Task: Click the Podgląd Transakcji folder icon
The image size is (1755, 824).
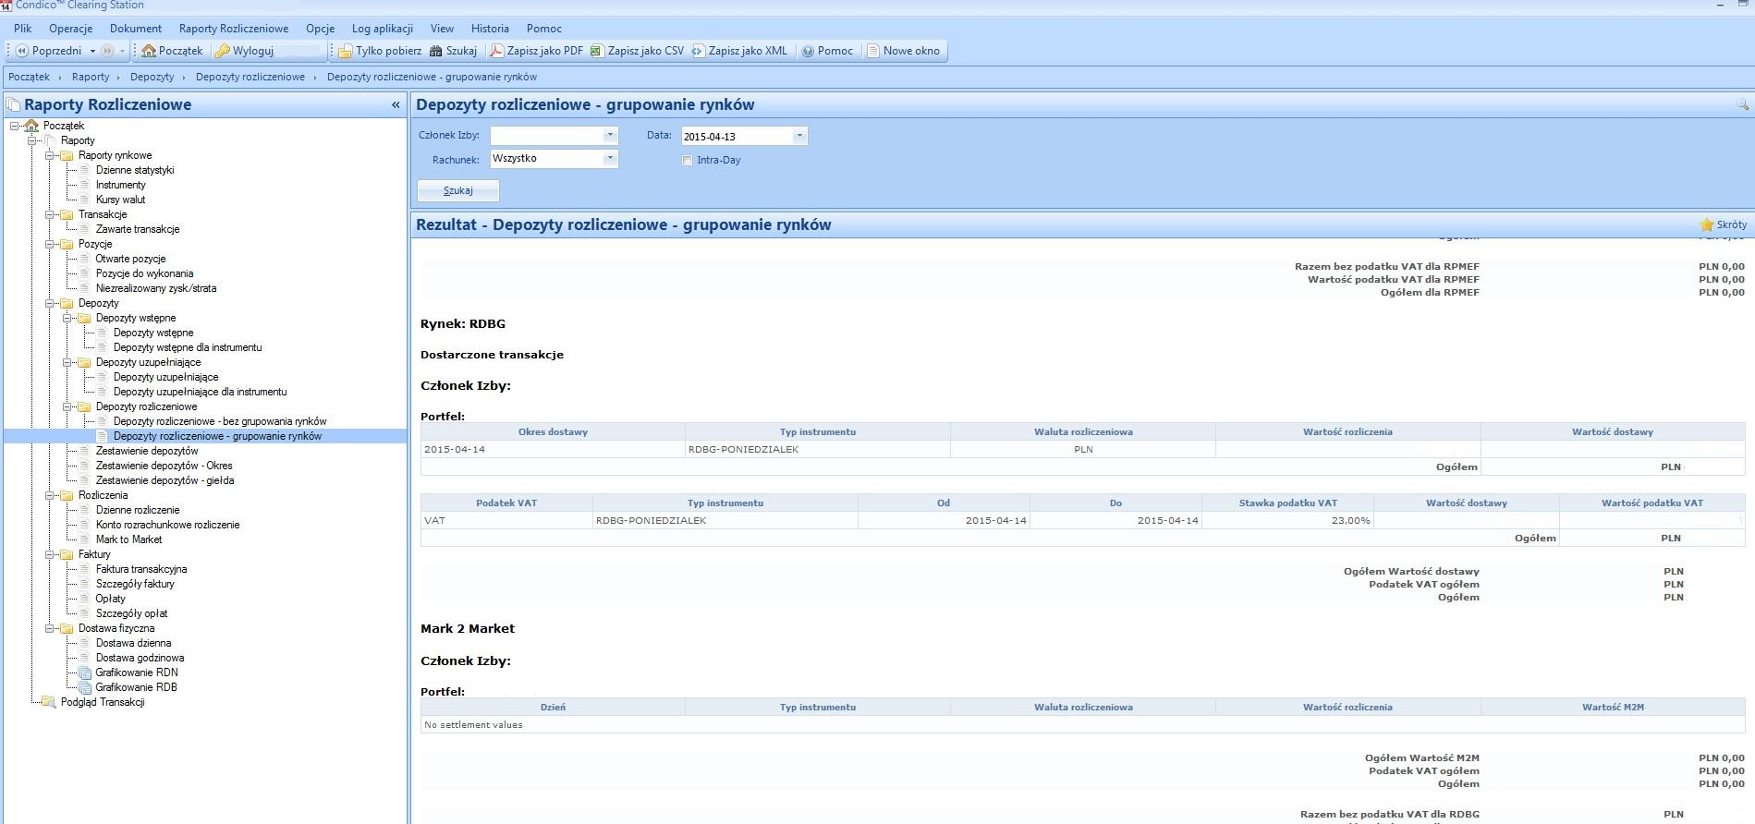Action: (x=49, y=702)
